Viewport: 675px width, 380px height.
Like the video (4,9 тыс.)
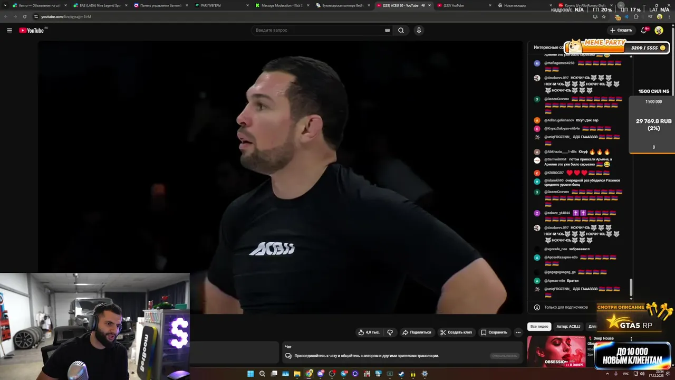pos(369,332)
